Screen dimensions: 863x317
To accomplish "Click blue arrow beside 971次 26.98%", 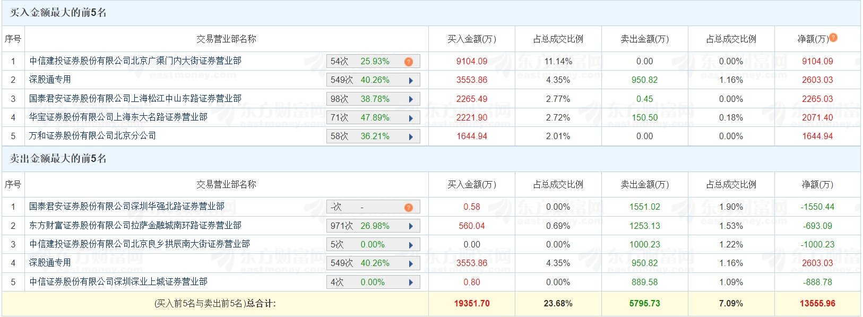I will (411, 226).
